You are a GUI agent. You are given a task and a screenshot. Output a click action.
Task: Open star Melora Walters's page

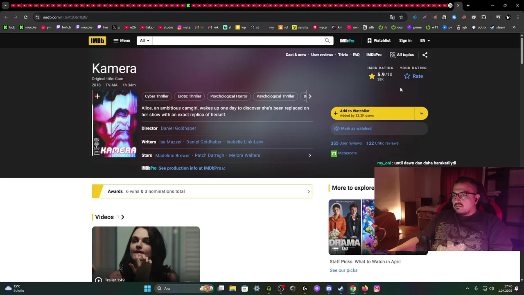pyautogui.click(x=245, y=155)
